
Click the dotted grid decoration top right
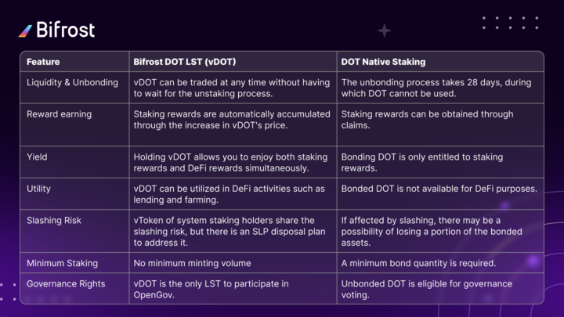click(510, 23)
